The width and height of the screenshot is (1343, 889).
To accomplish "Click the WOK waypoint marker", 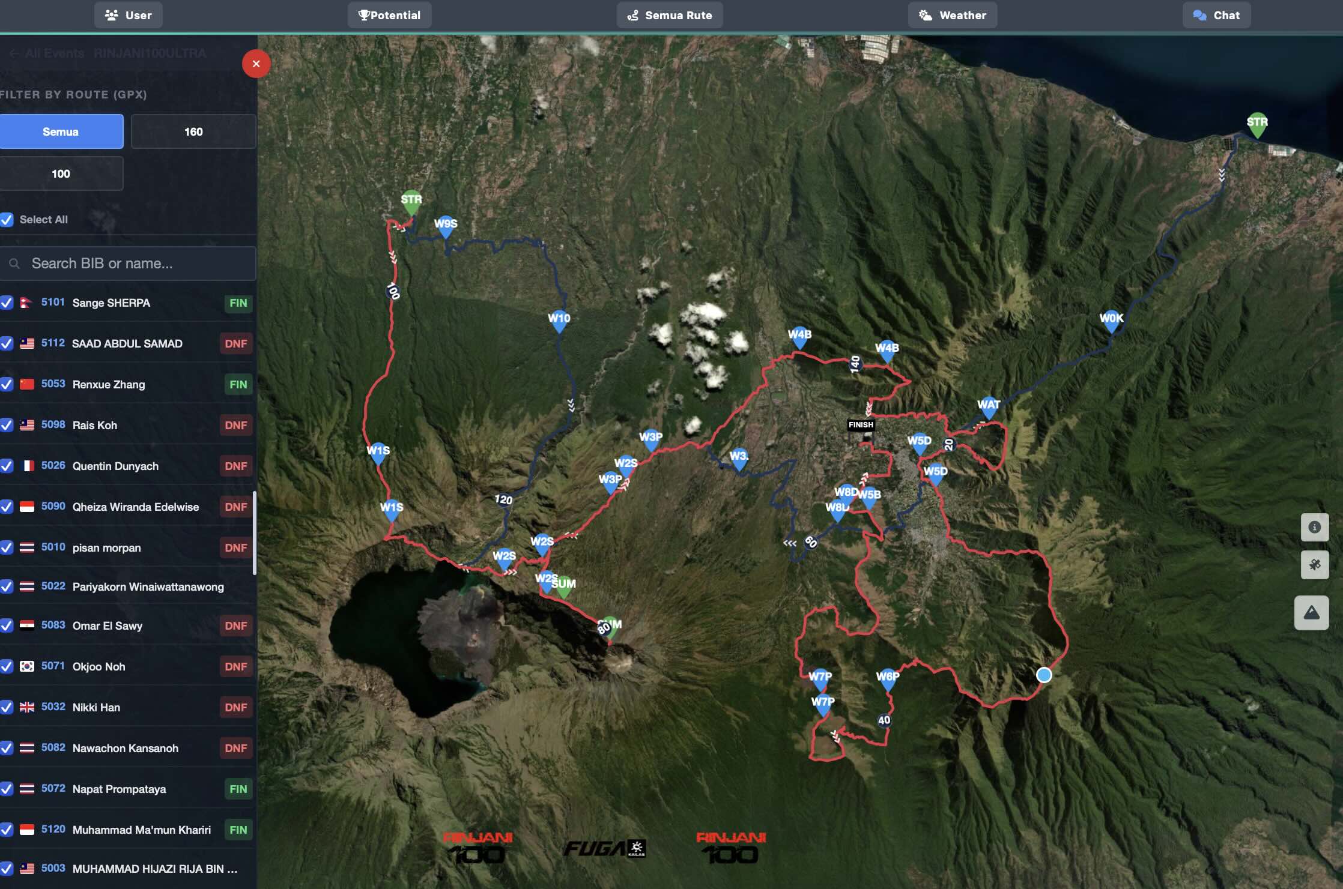I will tap(1111, 322).
